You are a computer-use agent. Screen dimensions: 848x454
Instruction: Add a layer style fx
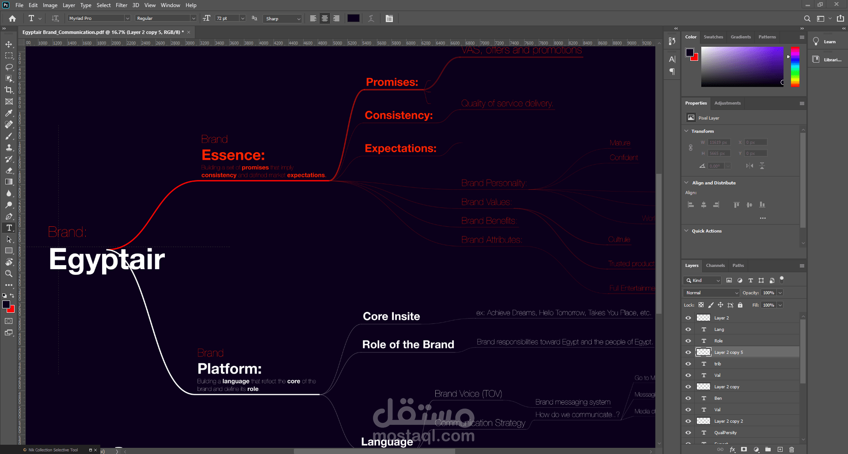coord(732,449)
